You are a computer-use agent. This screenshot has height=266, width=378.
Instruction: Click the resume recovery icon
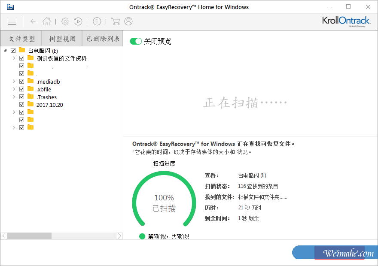(78, 21)
